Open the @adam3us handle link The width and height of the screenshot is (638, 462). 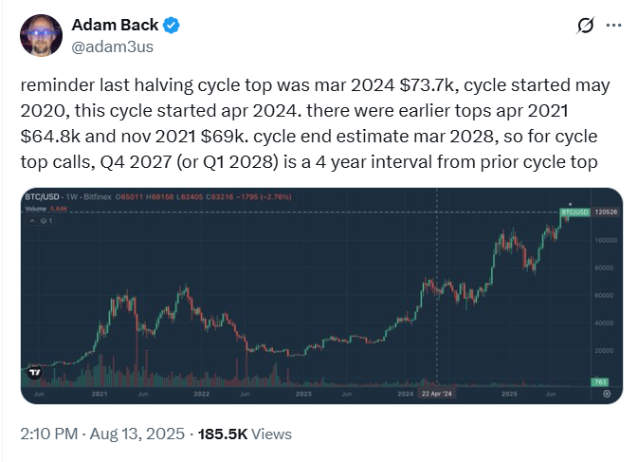click(112, 46)
